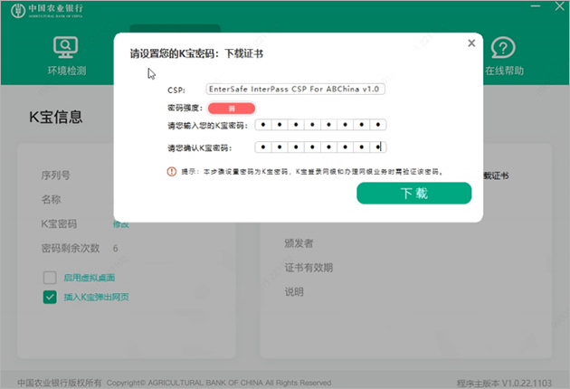
Task: Open 在线帮助 question mark icon
Action: click(503, 47)
